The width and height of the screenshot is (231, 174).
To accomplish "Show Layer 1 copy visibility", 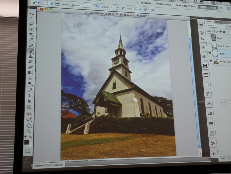I will click(209, 45).
